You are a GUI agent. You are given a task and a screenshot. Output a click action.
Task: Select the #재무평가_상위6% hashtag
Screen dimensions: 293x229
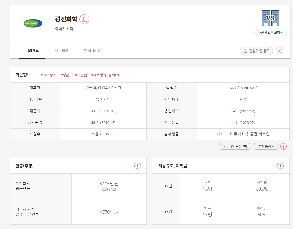pyautogui.click(x=106, y=75)
